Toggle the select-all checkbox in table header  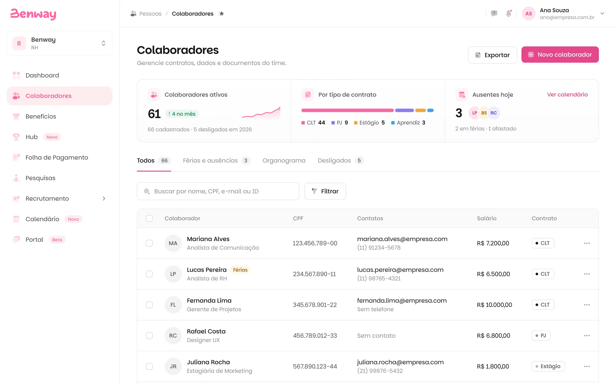(149, 218)
